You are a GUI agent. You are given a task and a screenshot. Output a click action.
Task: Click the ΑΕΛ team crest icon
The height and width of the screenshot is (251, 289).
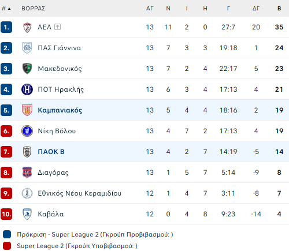point(27,27)
